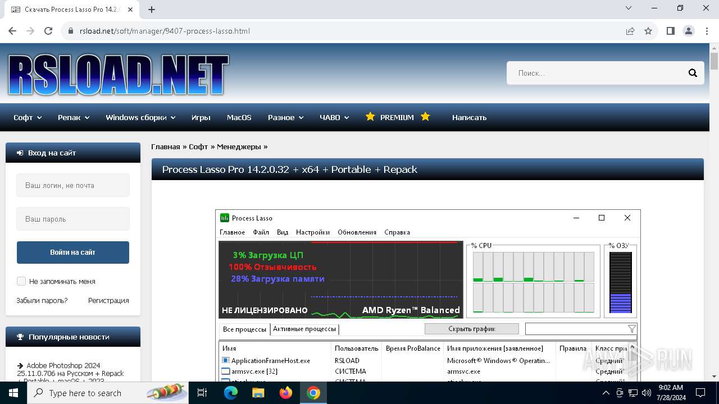Image resolution: width=719 pixels, height=404 pixels.
Task: Focus the 'Ваш пароль' password field
Action: click(x=73, y=219)
